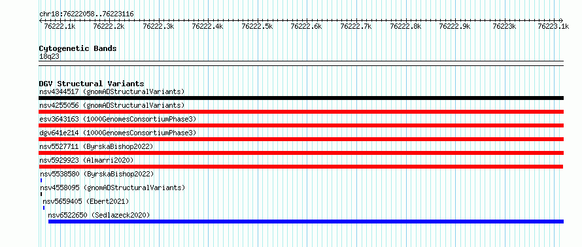This screenshot has width=582, height=247.
Task: Open the nsv5659405 (Ebert2021) label
Action: (x=86, y=201)
